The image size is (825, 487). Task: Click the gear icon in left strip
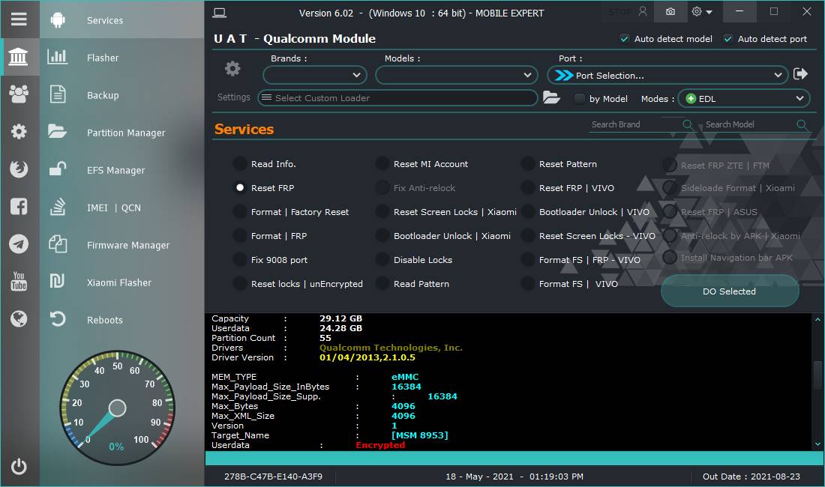click(x=19, y=131)
